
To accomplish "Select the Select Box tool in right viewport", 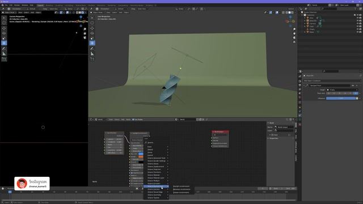I will [x=92, y=18].
